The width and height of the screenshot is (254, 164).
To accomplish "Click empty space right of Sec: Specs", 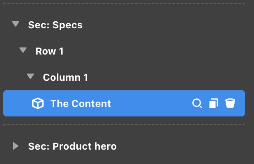I will (164, 25).
